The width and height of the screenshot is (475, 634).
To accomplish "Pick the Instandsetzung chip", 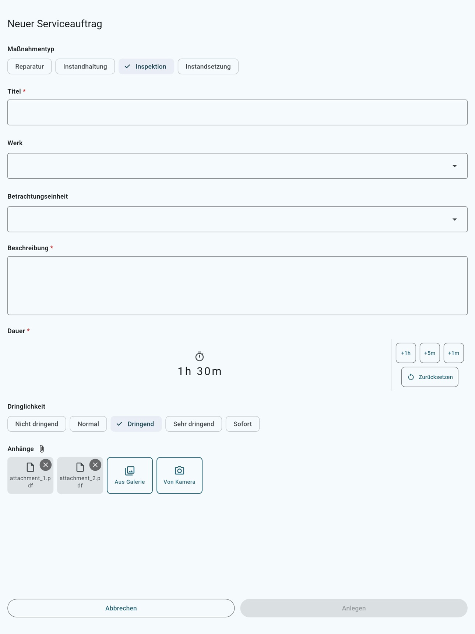I will coord(208,66).
